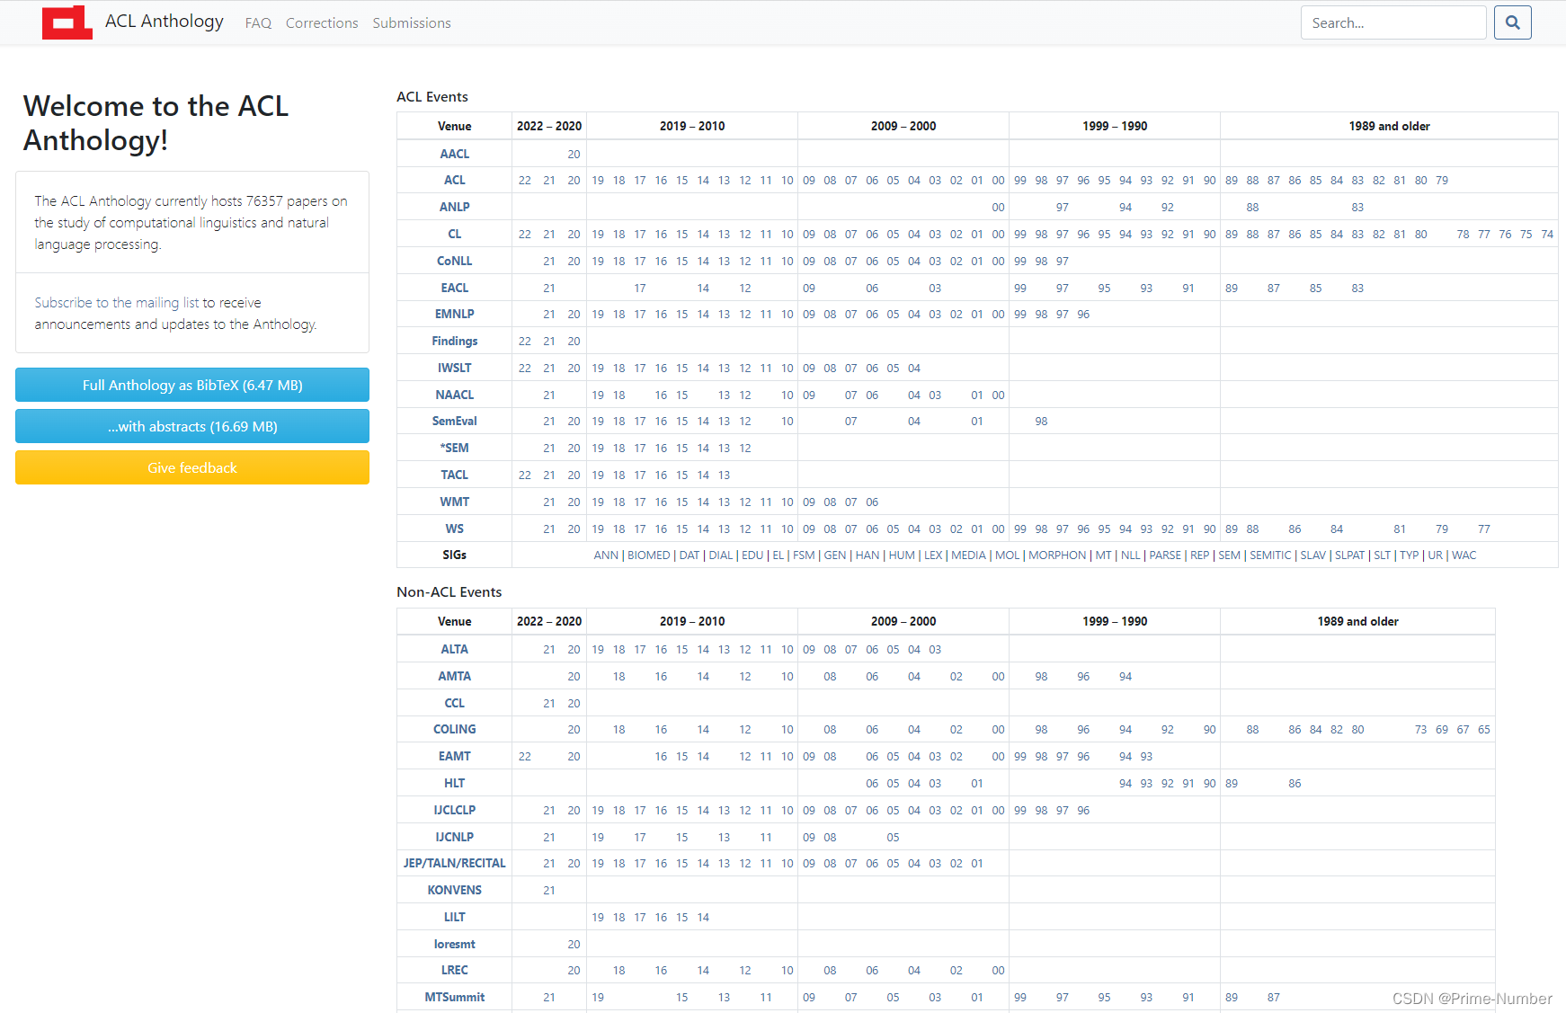
Task: Open the LILT venue link
Action: point(455,917)
